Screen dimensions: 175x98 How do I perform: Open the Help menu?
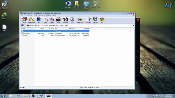pyautogui.click(x=55, y=16)
